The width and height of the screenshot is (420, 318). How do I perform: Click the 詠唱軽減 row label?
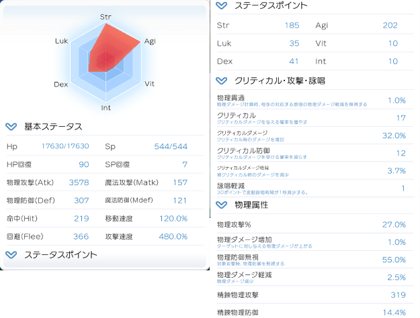pyautogui.click(x=230, y=186)
